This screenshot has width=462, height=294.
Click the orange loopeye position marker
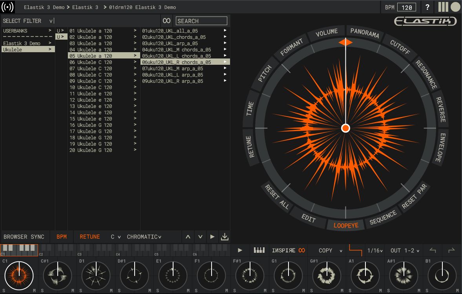pyautogui.click(x=345, y=42)
